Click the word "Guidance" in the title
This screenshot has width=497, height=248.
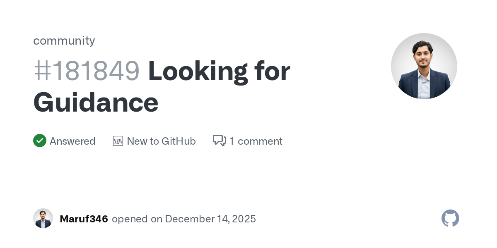click(x=96, y=102)
